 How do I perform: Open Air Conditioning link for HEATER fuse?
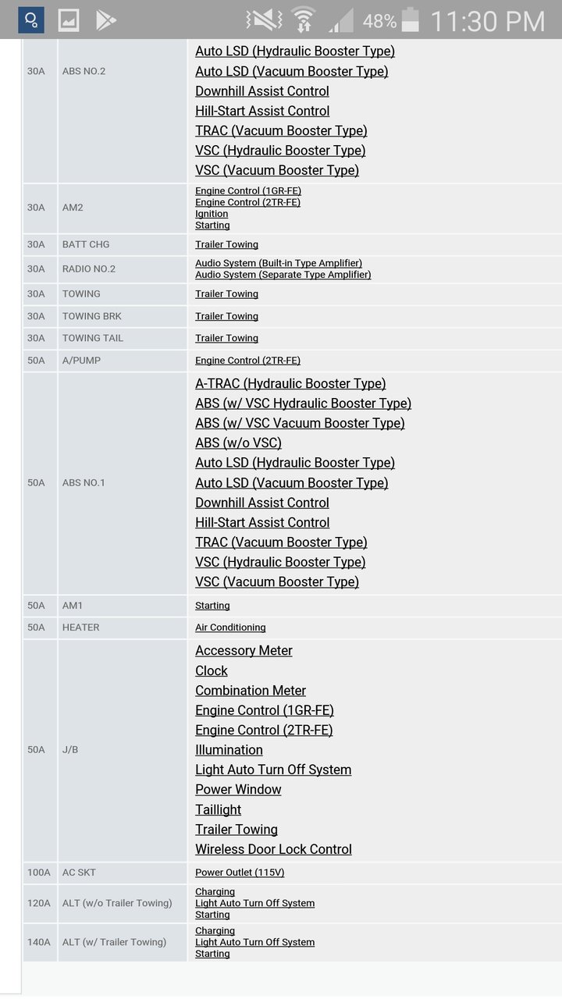coord(230,627)
